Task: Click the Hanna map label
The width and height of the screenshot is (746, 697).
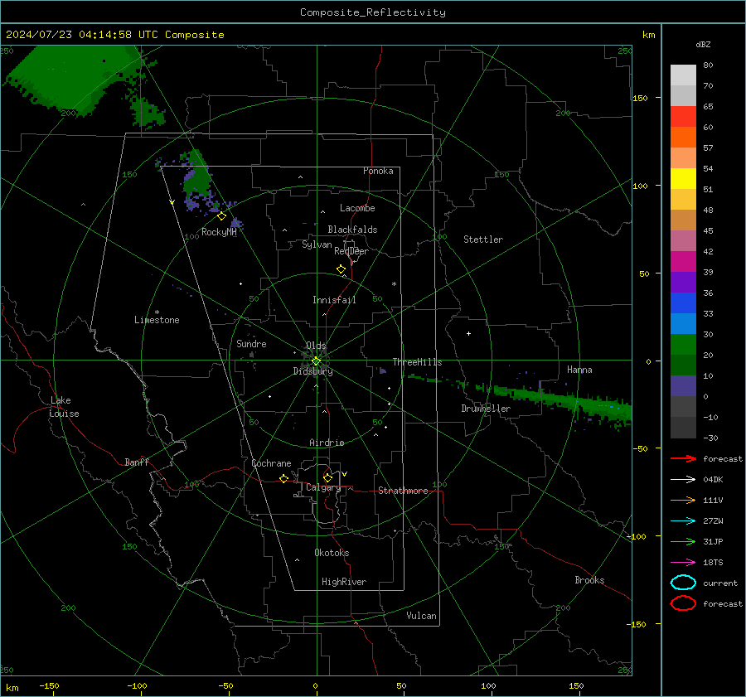Action: point(579,370)
